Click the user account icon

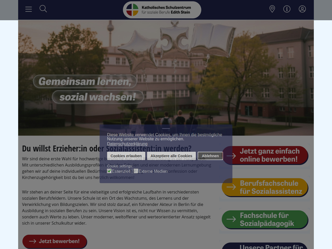click(x=302, y=9)
